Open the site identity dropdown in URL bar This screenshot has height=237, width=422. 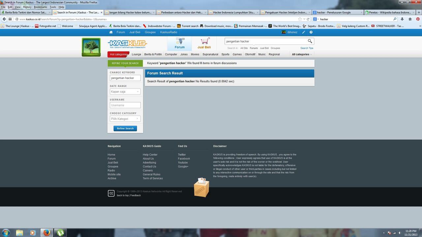point(17,19)
